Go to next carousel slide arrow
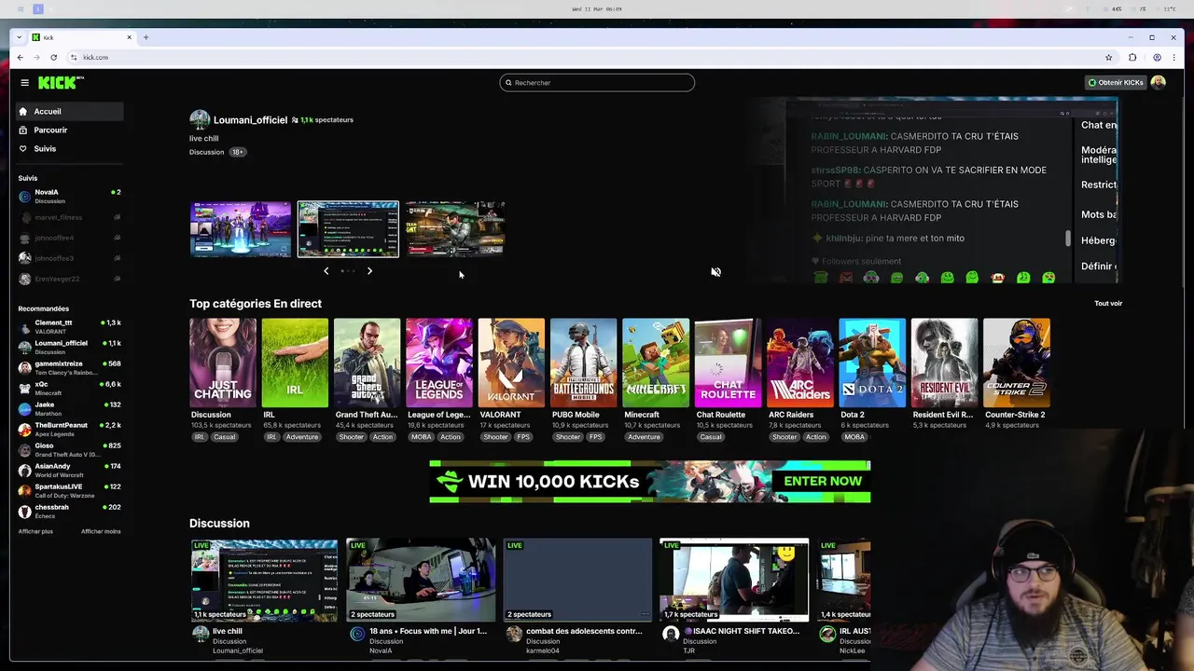Screen dimensions: 1194x671 click(369, 271)
